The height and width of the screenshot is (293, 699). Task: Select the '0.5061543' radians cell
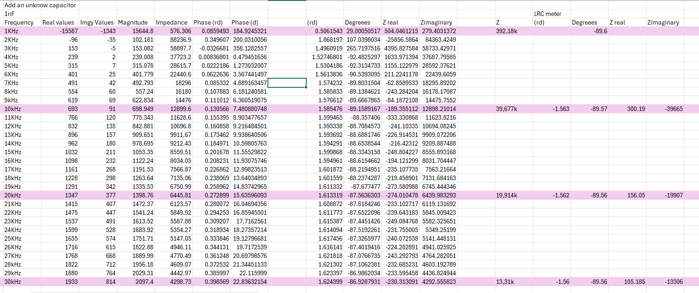[x=329, y=31]
